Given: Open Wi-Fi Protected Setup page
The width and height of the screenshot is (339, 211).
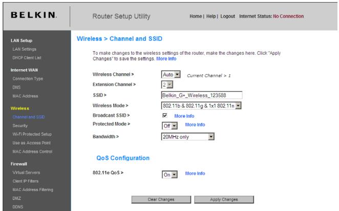Looking at the screenshot, I should point(32,134).
